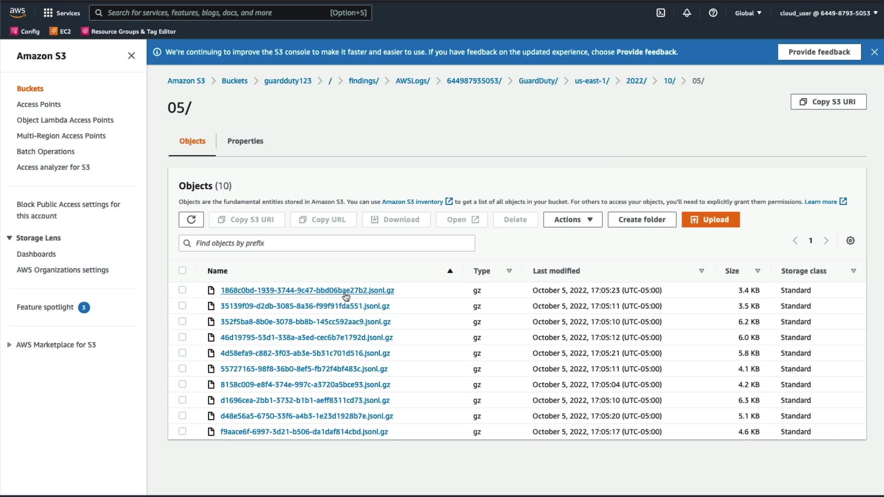This screenshot has width=884, height=497.
Task: Open the table preferences gear icon
Action: (850, 241)
